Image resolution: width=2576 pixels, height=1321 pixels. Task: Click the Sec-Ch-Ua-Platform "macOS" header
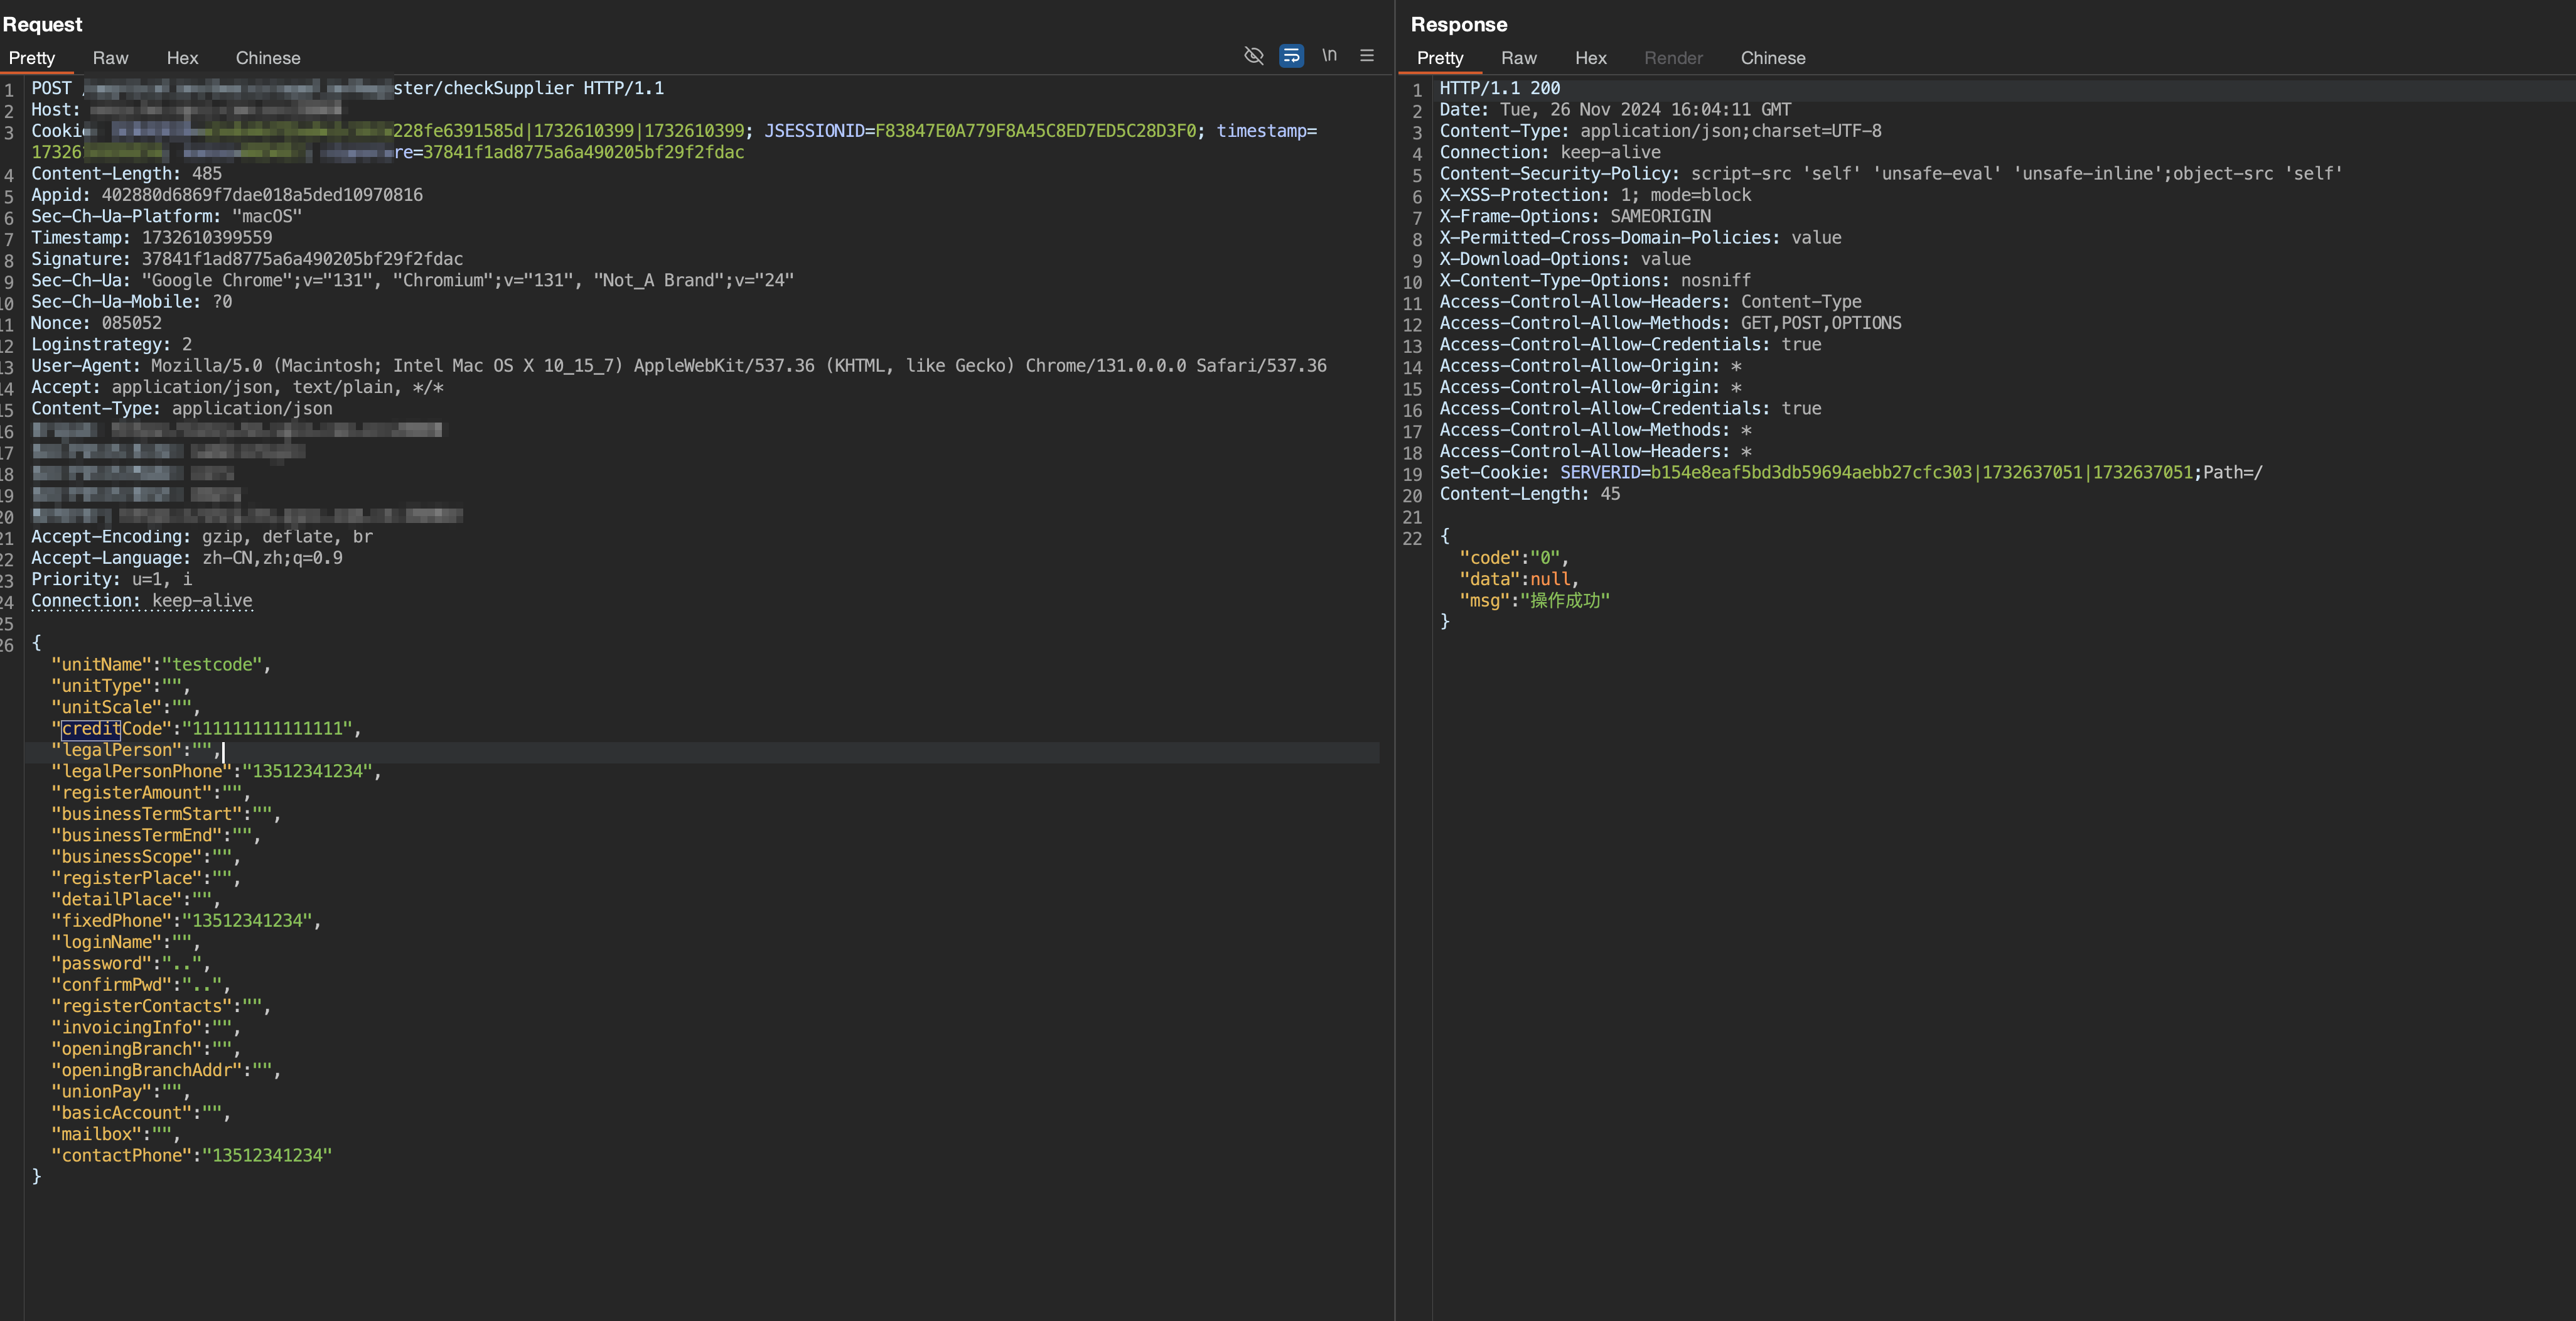[167, 216]
